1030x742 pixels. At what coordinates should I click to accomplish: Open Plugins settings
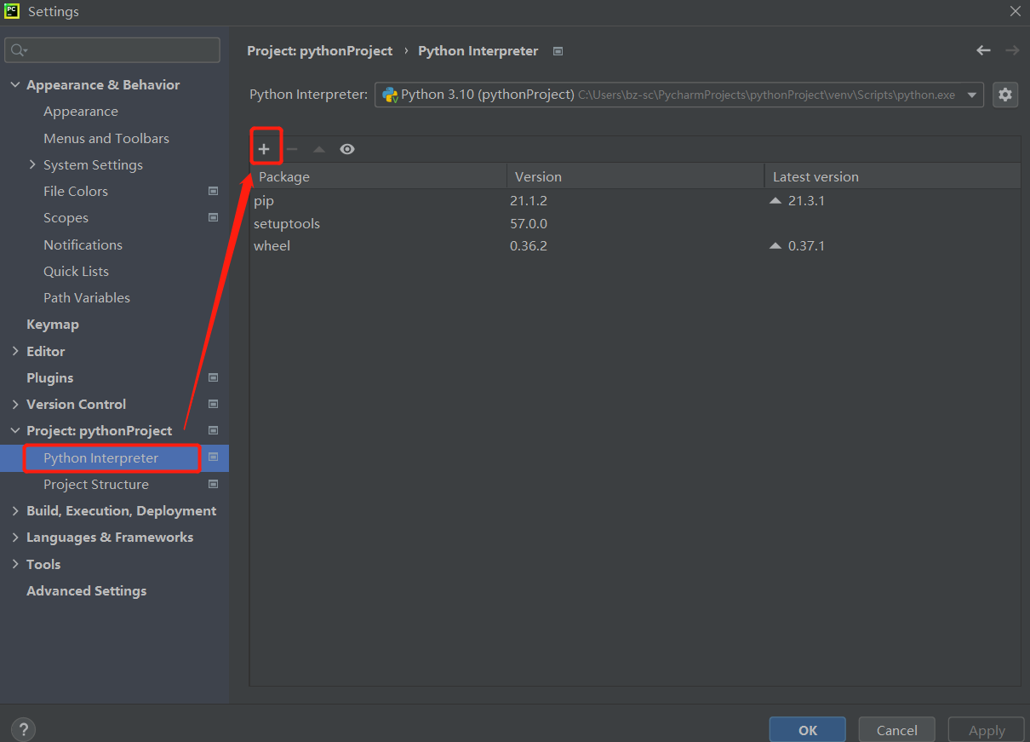click(x=49, y=377)
